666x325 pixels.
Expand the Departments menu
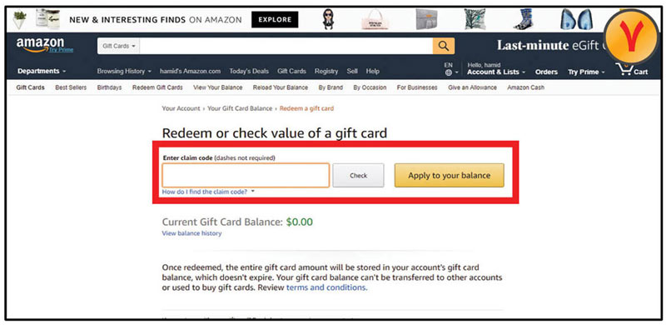tap(42, 71)
